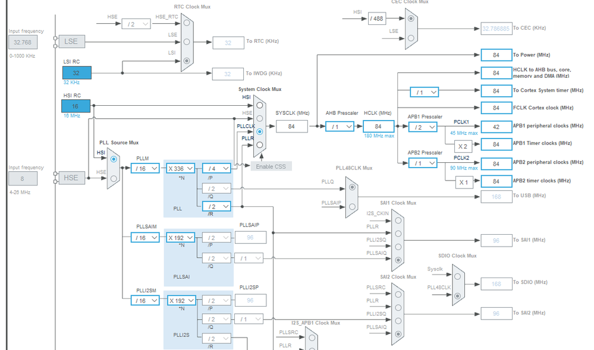Screen dimensions: 594x350
Task: Select PLL48CLK radio in SDIO Clock Mux
Action: (458, 296)
